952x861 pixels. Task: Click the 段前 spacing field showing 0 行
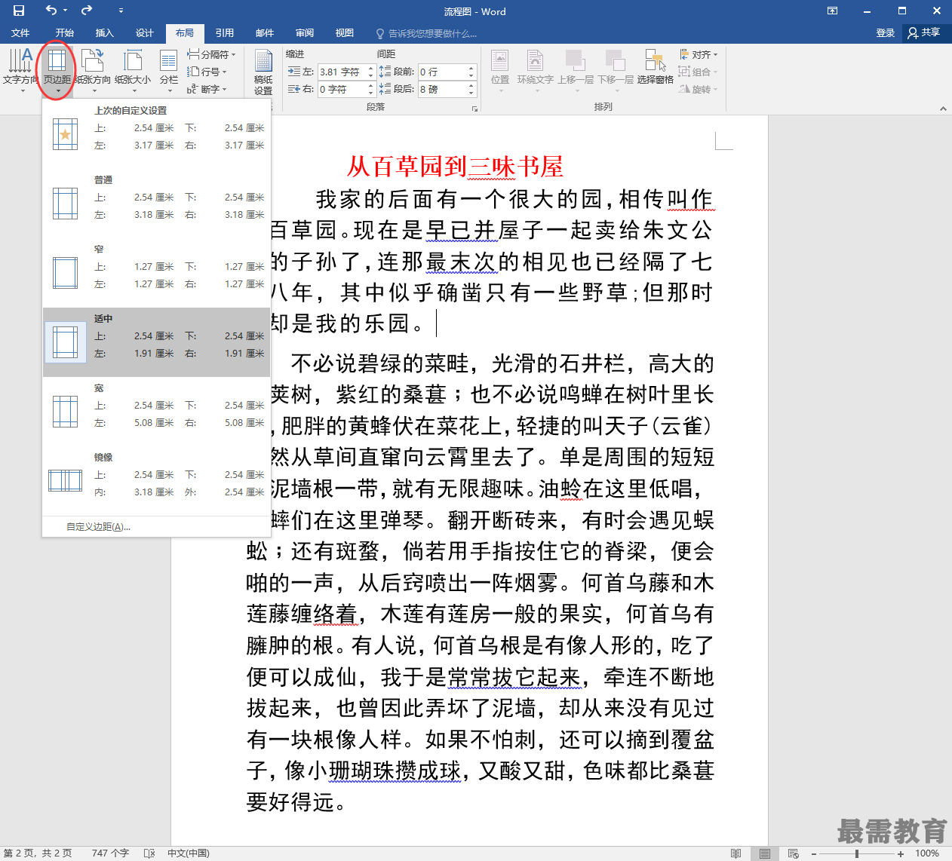coord(443,72)
